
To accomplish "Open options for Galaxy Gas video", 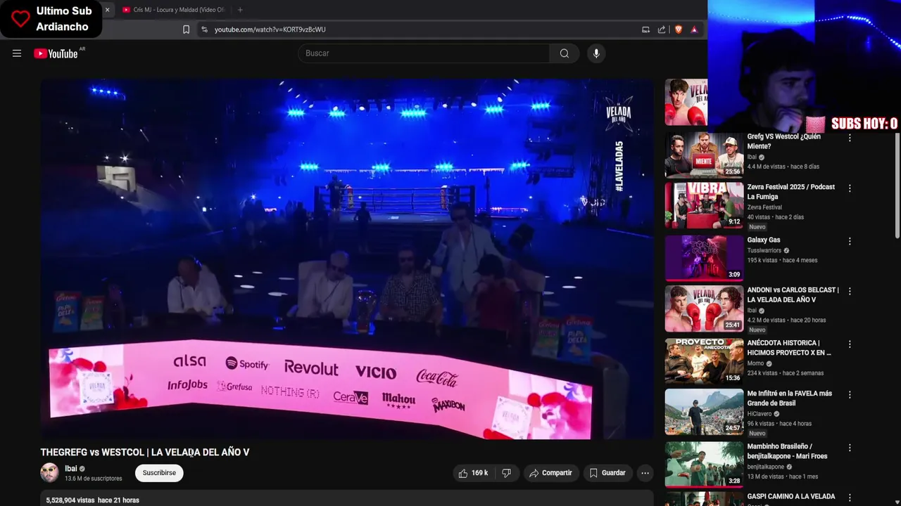I will 850,241.
